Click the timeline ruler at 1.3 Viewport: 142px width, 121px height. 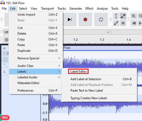coord(102,40)
